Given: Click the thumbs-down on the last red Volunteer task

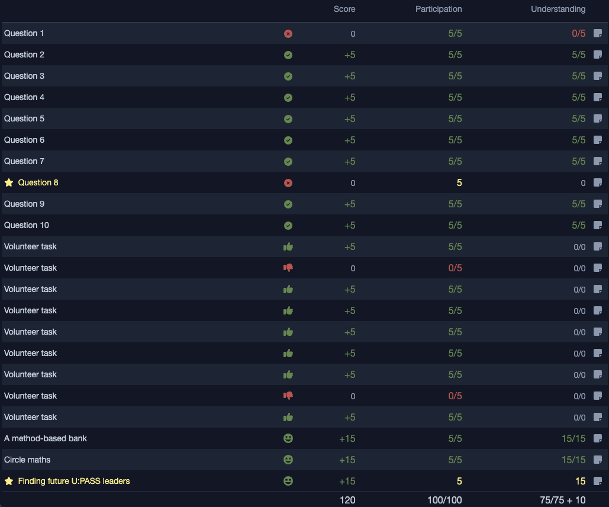Looking at the screenshot, I should [288, 396].
